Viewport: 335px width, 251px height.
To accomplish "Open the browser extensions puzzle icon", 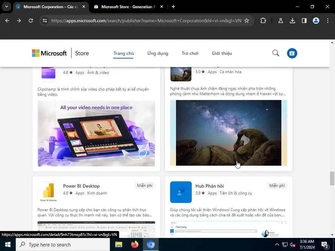I will click(263, 21).
